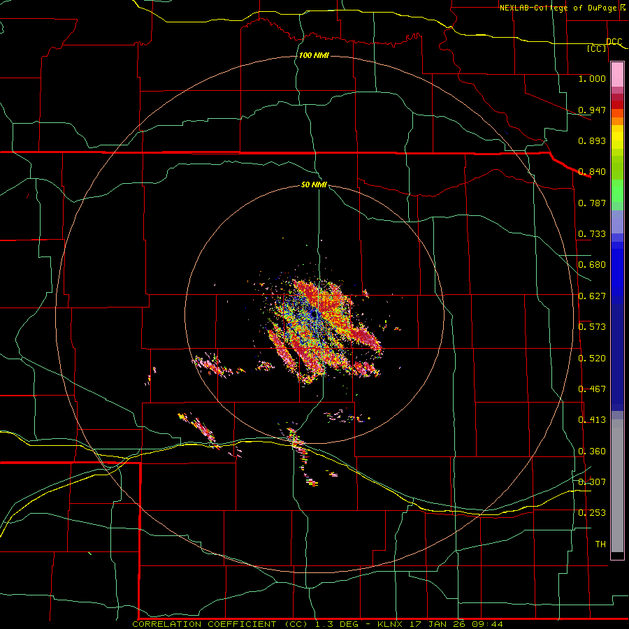The width and height of the screenshot is (629, 629).
Task: Pick the 0.360 value on the color scale
Action: tap(592, 451)
